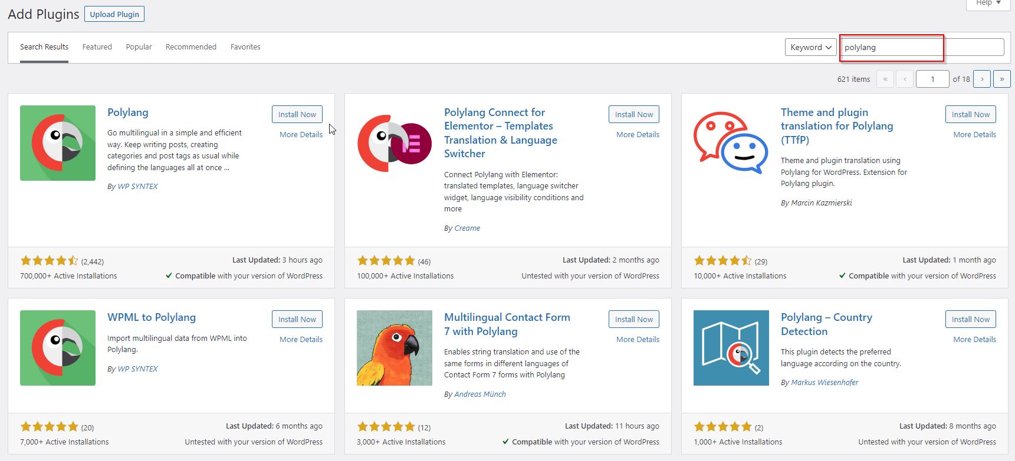Click the current page number field

click(932, 79)
